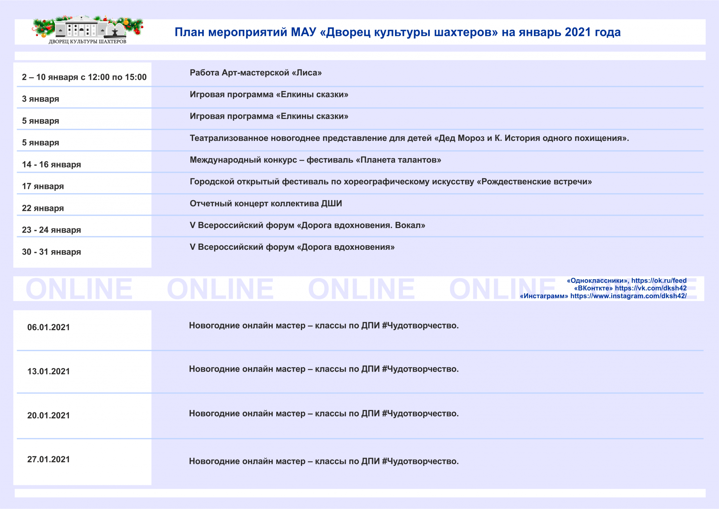Select 'Международный конкурс – фестиваль «Планета талантов»'
Viewport: 719px width, 509px height.
click(x=315, y=160)
